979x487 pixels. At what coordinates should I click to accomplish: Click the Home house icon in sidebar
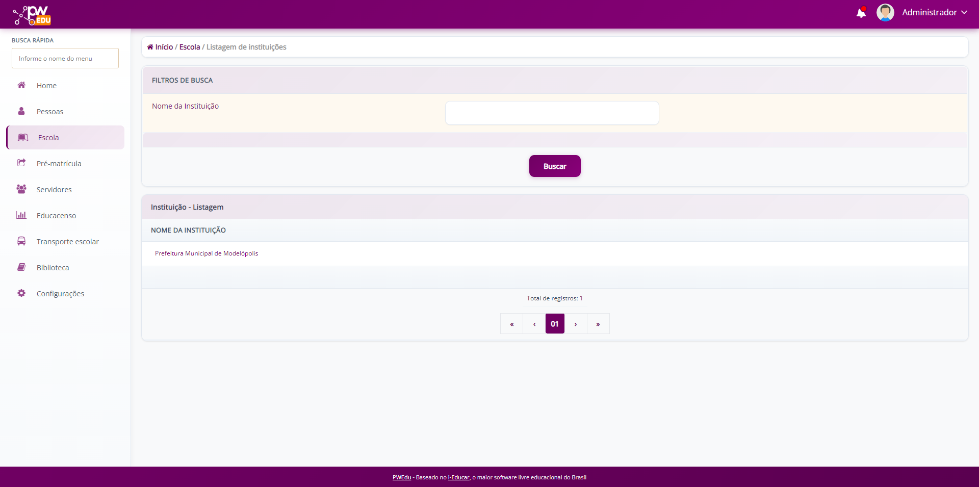(21, 85)
